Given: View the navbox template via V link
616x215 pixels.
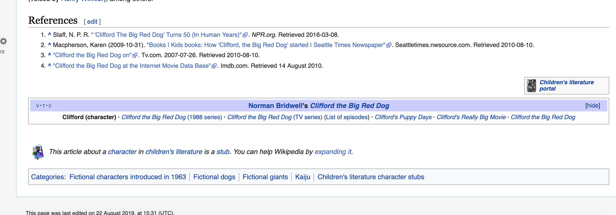Looking at the screenshot, I should point(38,106).
